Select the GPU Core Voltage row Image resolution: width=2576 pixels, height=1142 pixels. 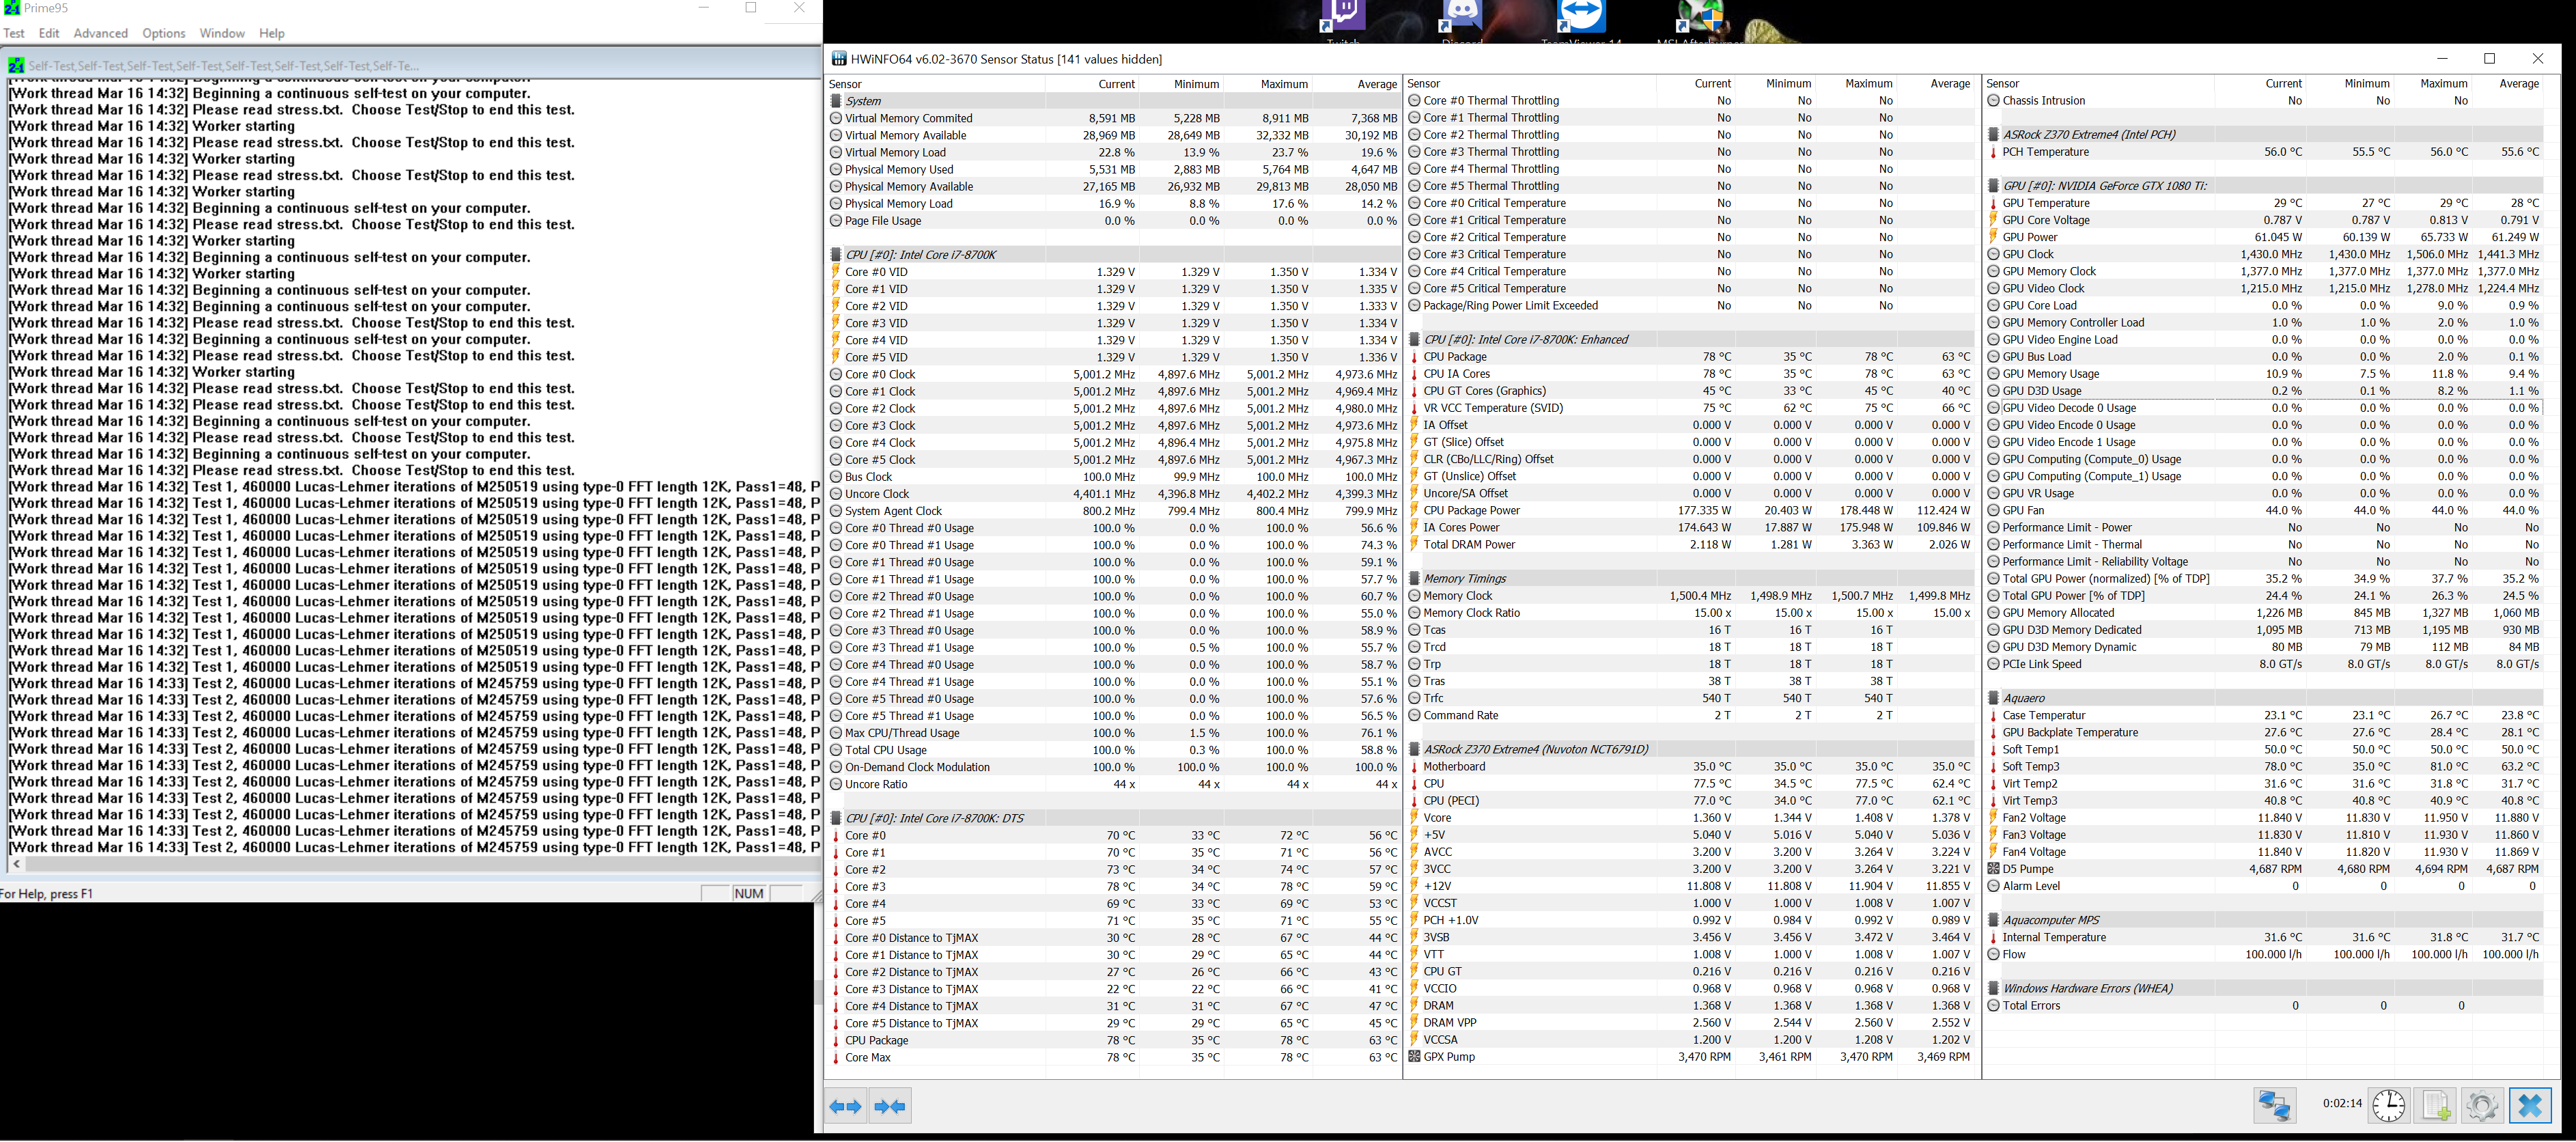pos(2264,220)
